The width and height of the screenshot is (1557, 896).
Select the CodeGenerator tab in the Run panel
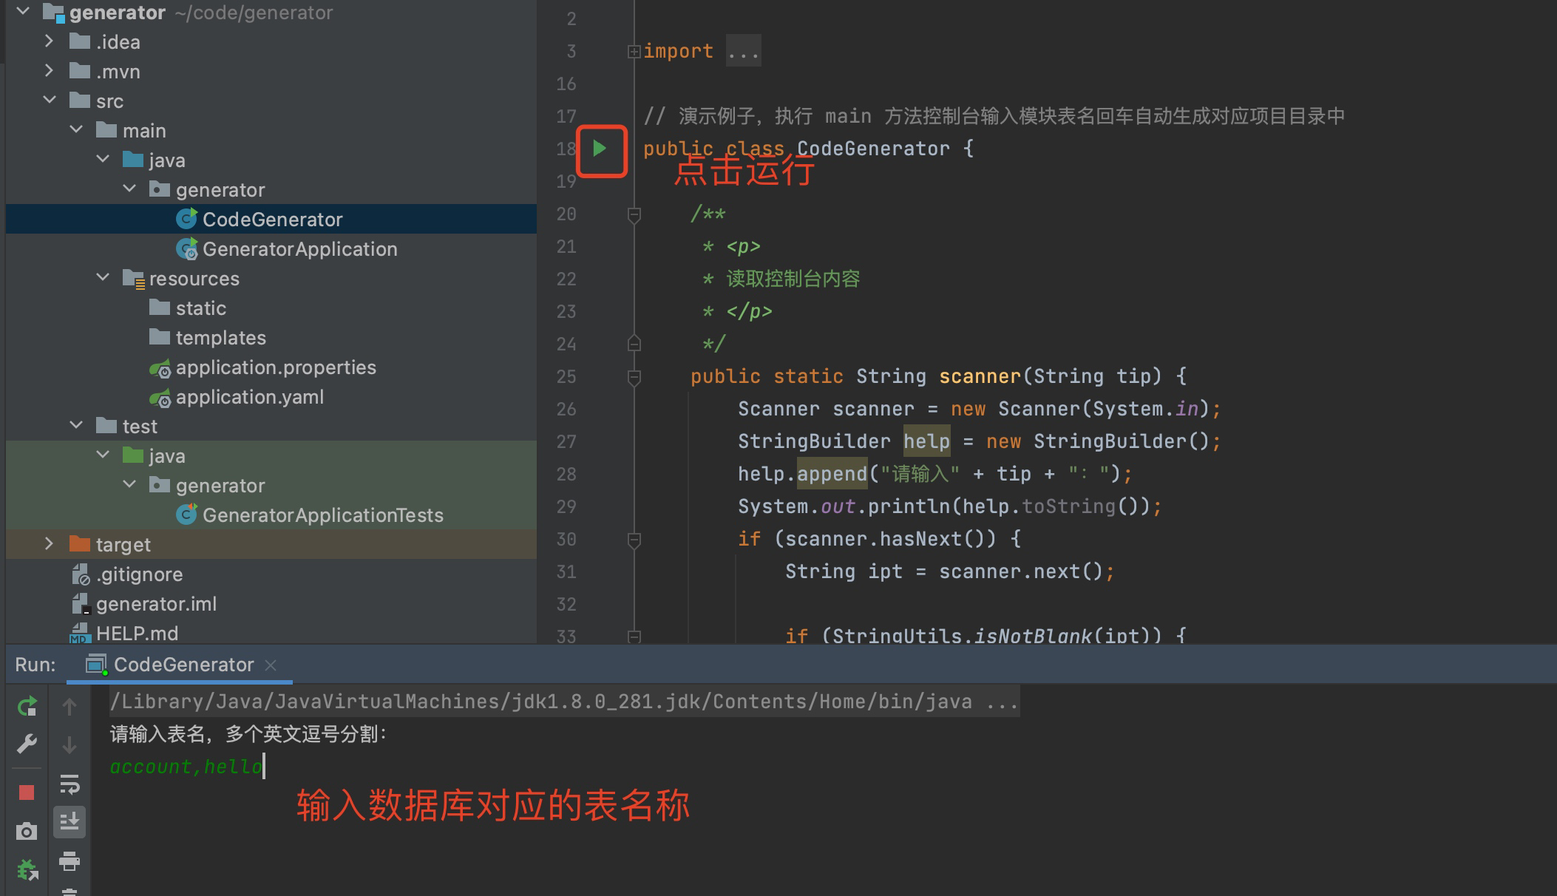tap(183, 665)
